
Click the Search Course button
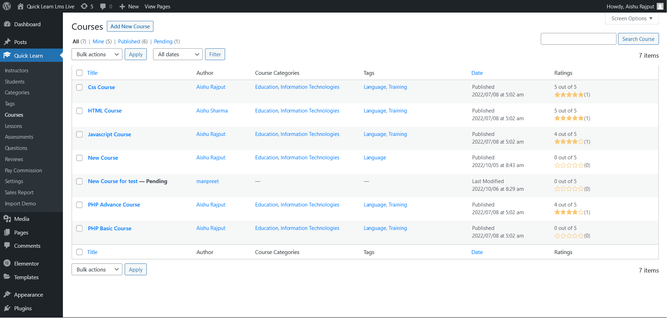638,39
